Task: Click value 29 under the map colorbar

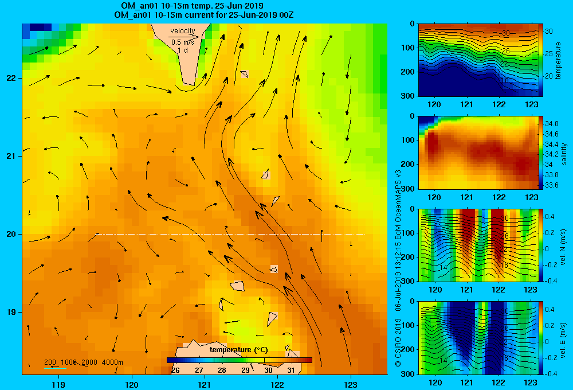Action: tap(245, 370)
